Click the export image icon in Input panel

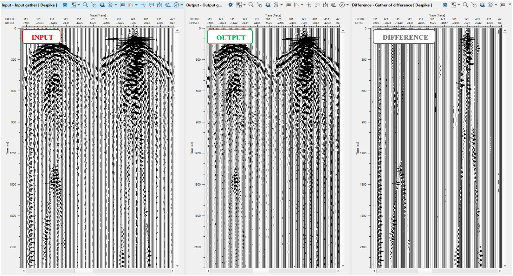pos(160,5)
